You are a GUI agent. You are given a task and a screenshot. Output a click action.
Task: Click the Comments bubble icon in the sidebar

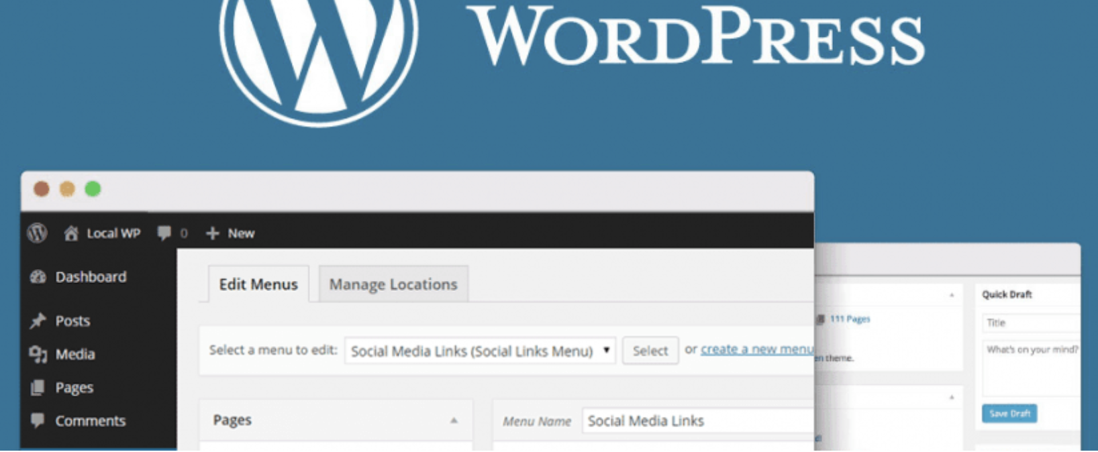pos(38,420)
